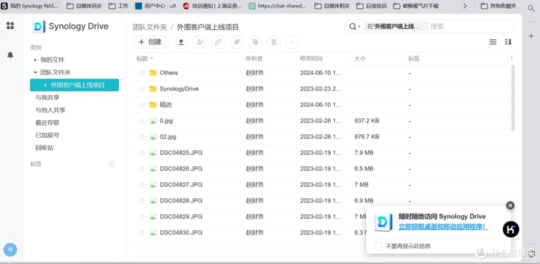Open 自媒体同步 bookmark folder
The height and width of the screenshot is (264, 540).
tap(83, 6)
